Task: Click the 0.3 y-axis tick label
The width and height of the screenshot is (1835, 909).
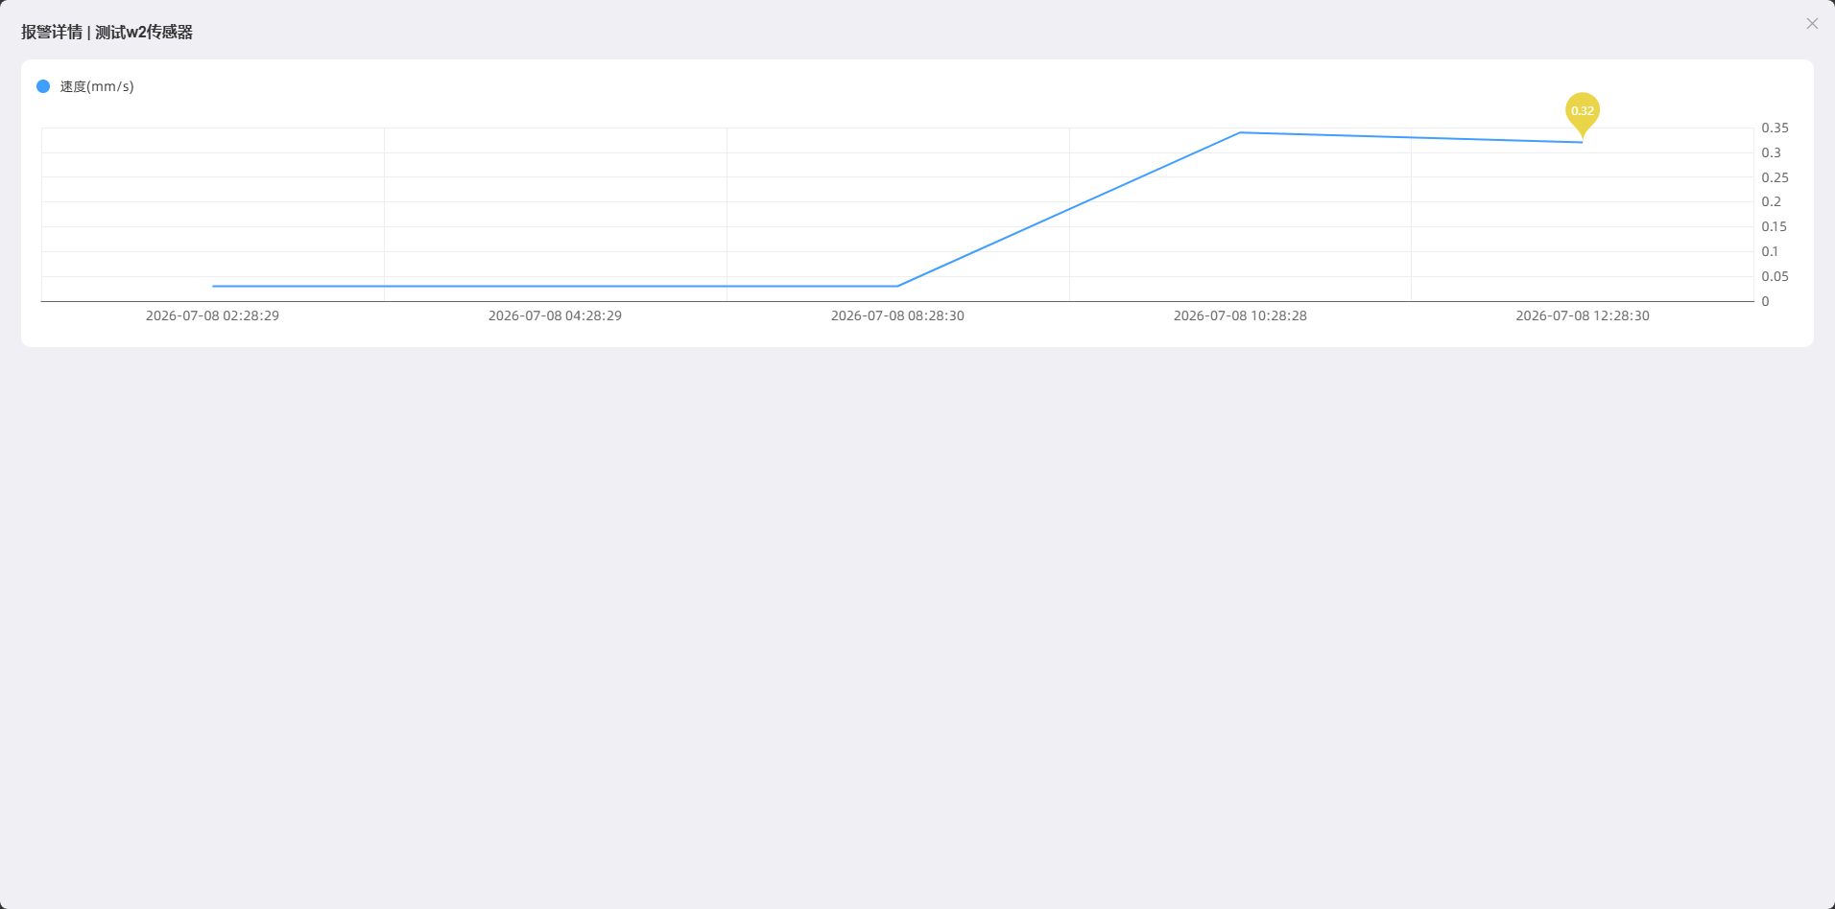Action: pos(1771,152)
